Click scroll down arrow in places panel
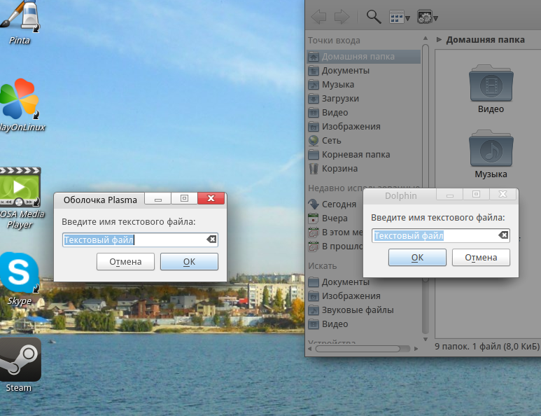This screenshot has width=541, height=416. (x=426, y=340)
